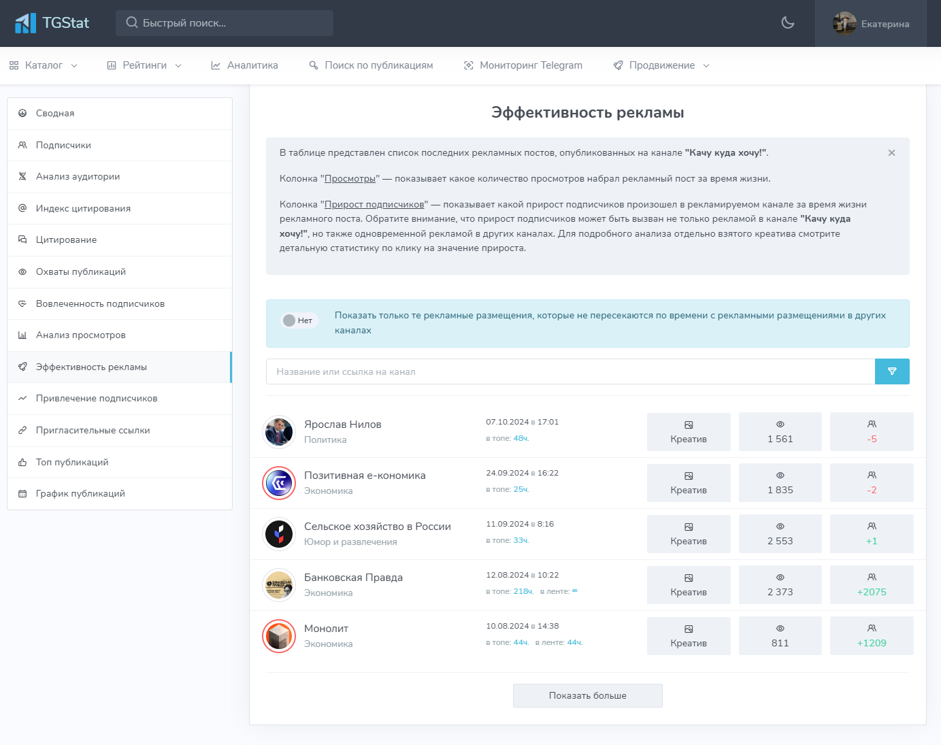The width and height of the screenshot is (941, 745).
Task: Expand the Рейтинги dropdown menu
Action: tap(144, 65)
